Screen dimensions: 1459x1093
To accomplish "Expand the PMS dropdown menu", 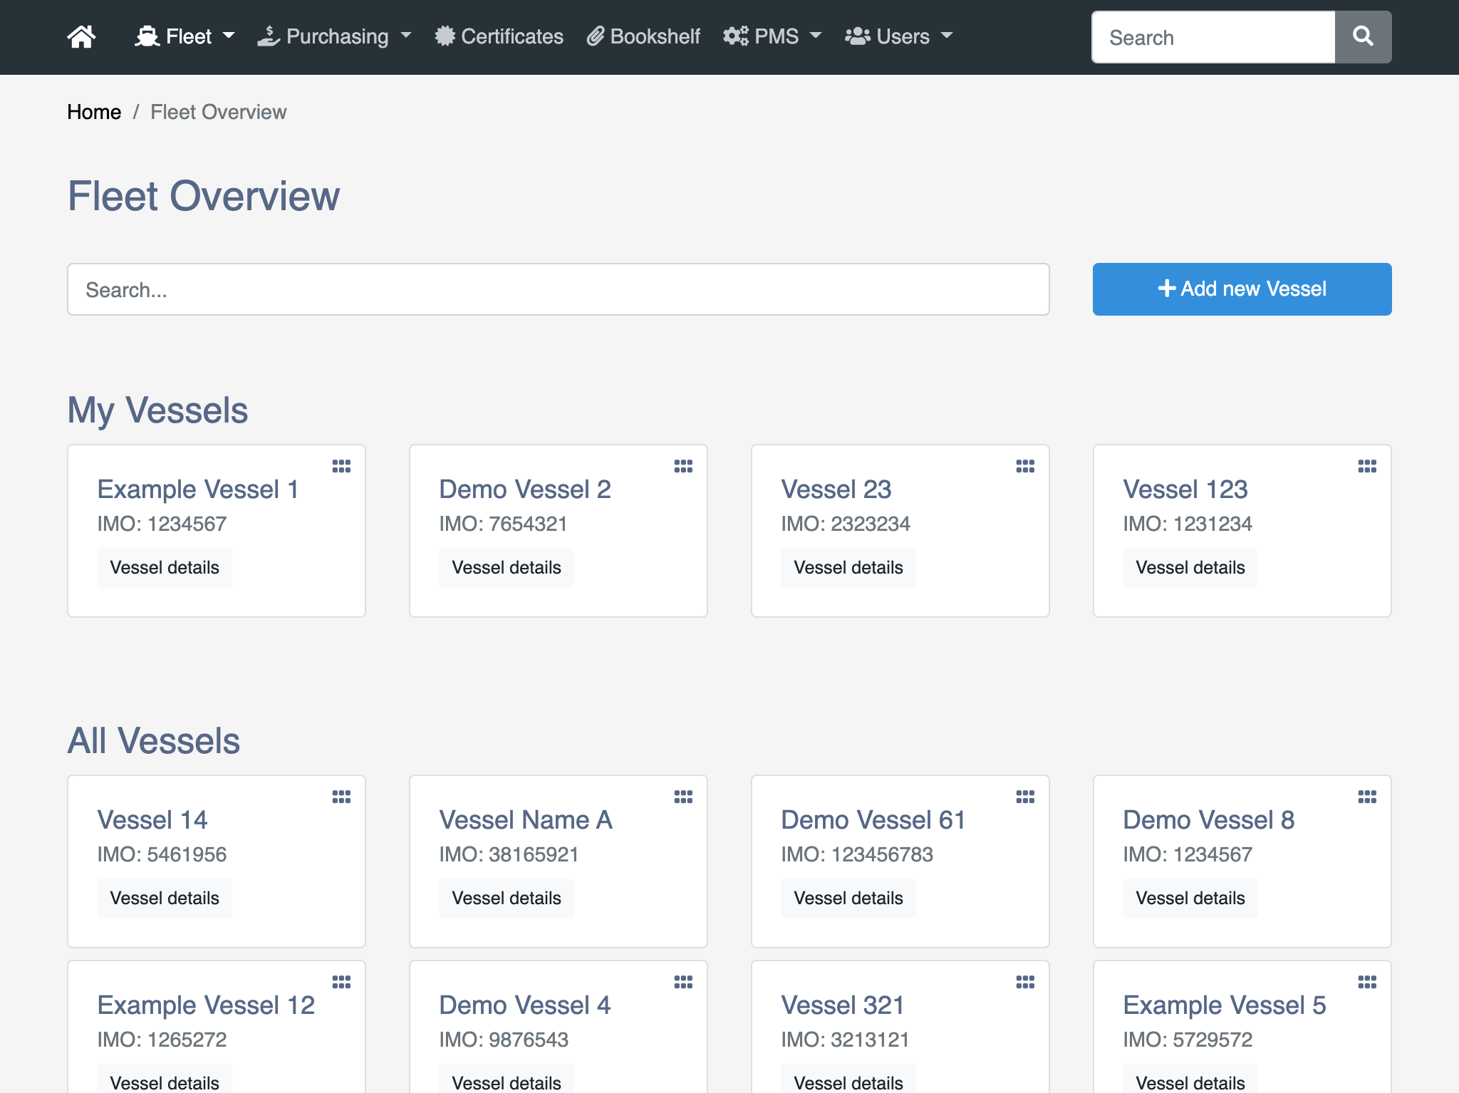I will click(772, 36).
